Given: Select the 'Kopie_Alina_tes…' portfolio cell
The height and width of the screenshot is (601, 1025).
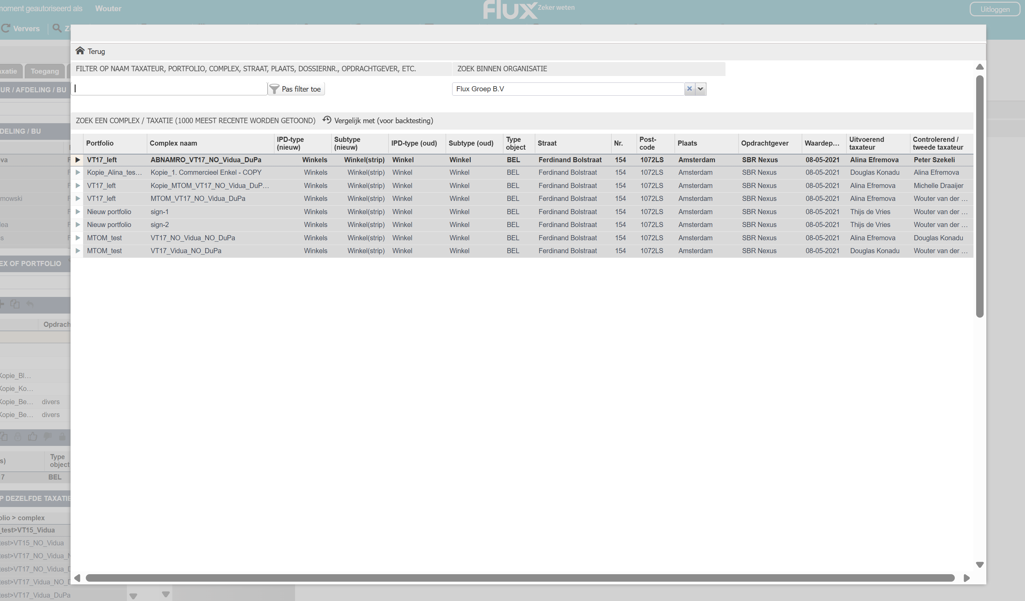Looking at the screenshot, I should point(115,172).
